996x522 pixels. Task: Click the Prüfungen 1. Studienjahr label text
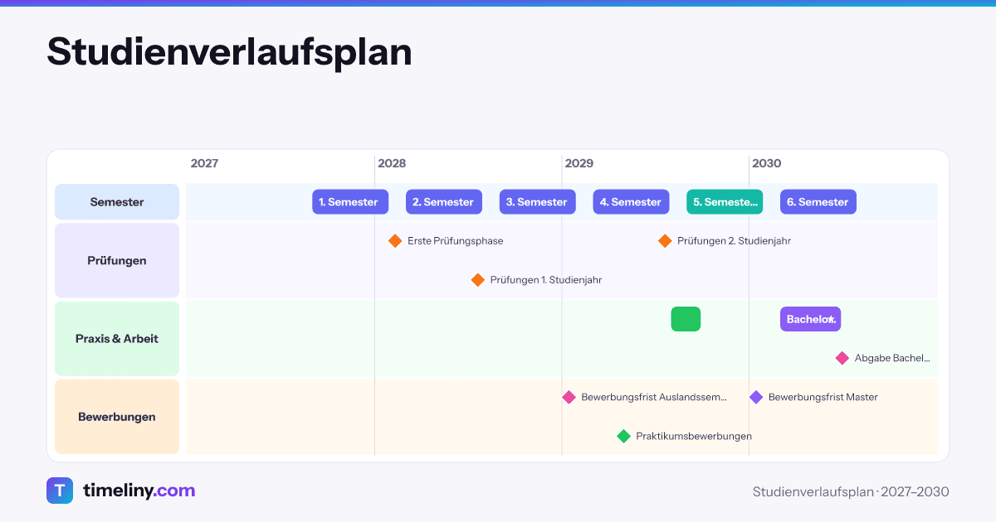tap(546, 280)
